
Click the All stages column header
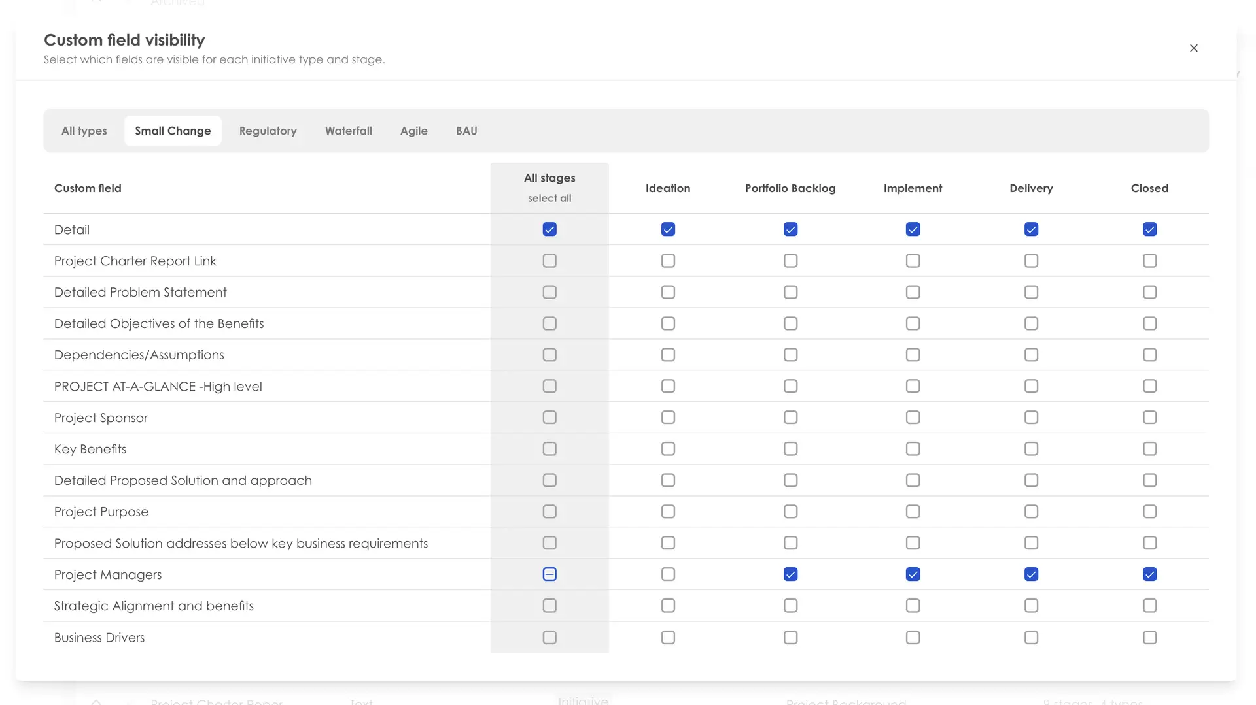(x=549, y=178)
